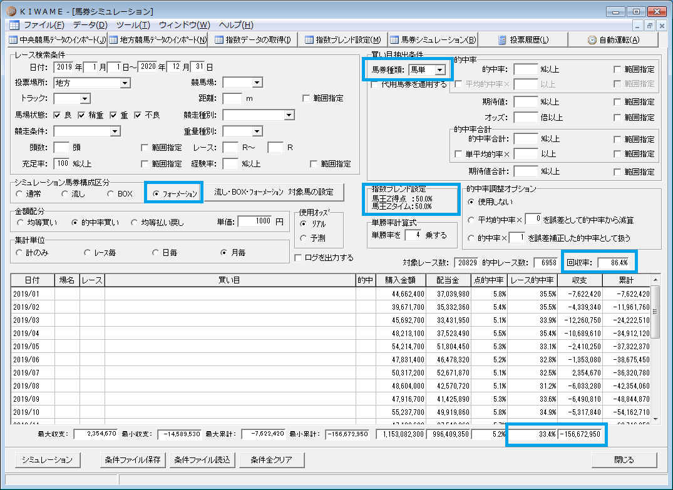673x490 pixels.
Task: Enable 範囲指定 checkbox next to オッズ
Action: [x=617, y=118]
